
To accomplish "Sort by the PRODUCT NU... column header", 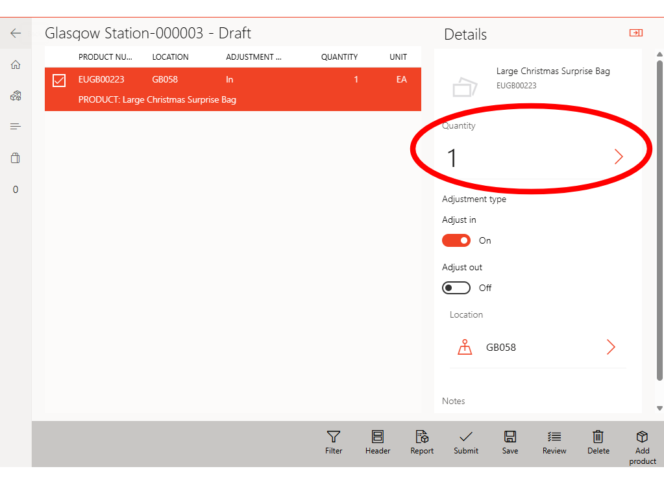I will coord(105,57).
